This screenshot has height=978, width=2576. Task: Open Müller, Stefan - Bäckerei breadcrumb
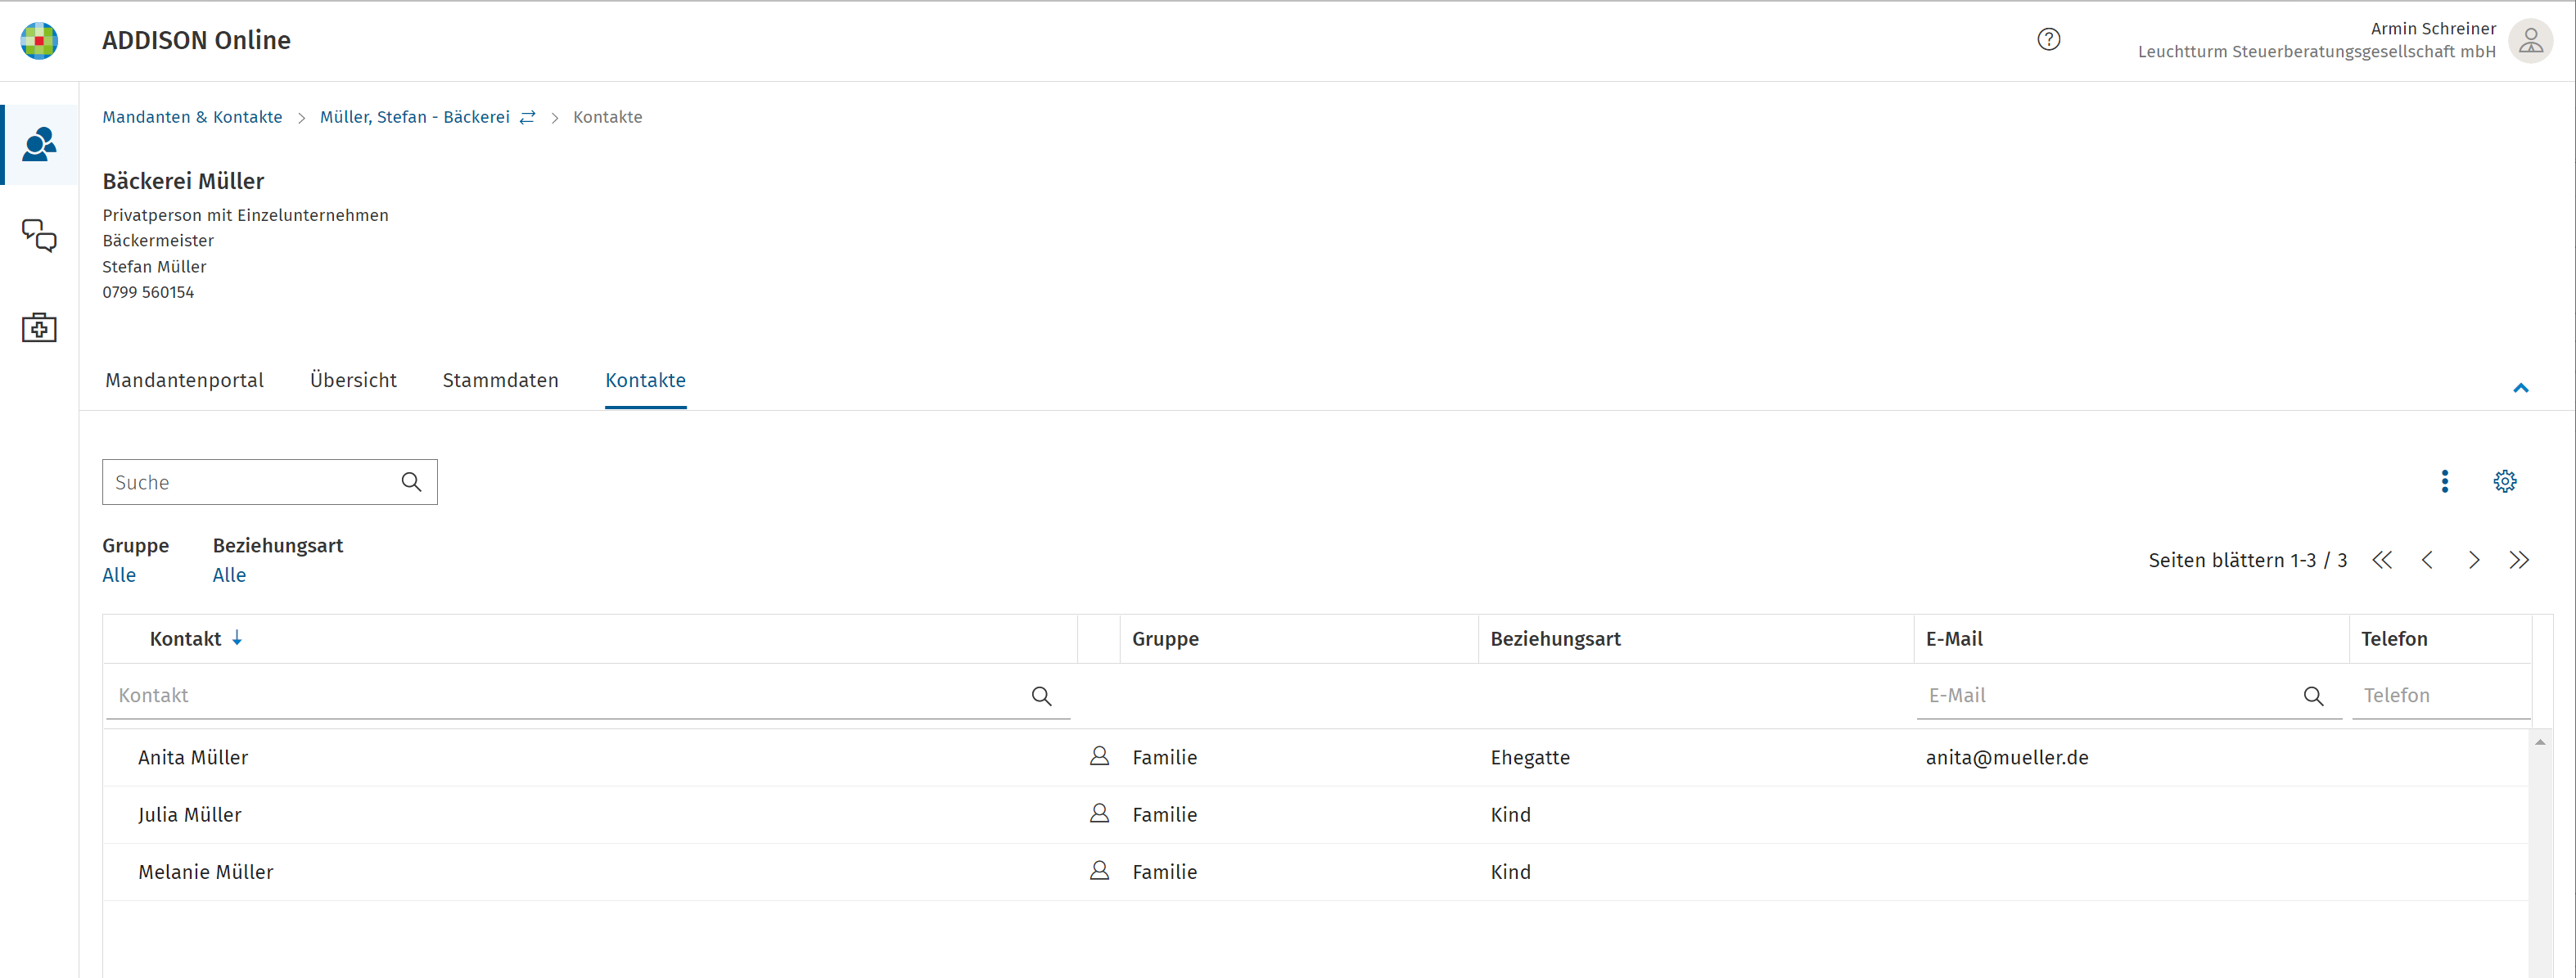pos(414,117)
